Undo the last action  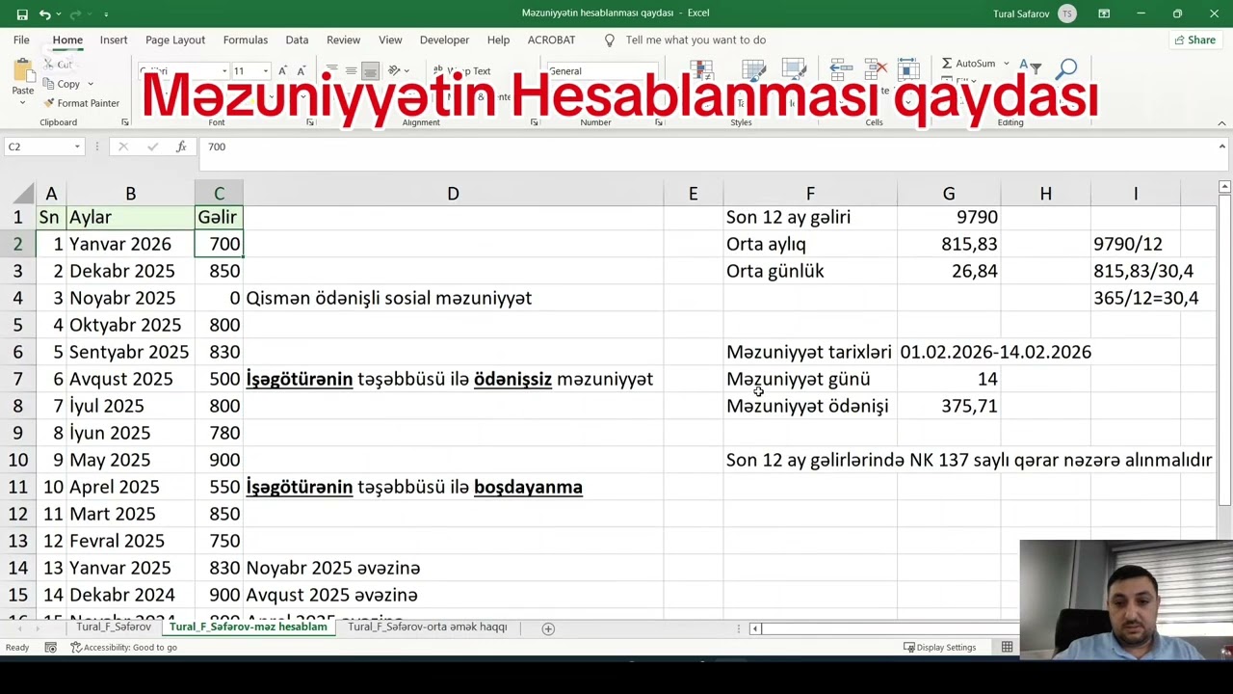pos(44,13)
